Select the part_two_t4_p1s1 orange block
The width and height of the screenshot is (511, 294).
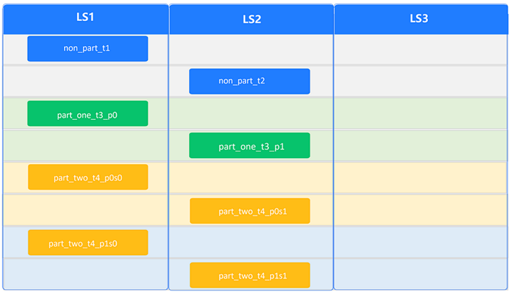tap(249, 275)
